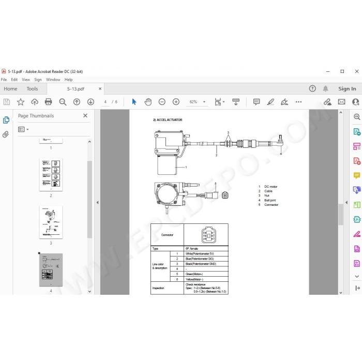
Task: Send file by email icon
Action: (341, 102)
